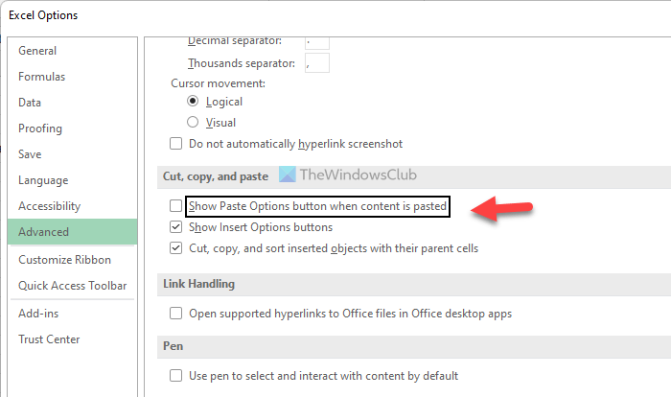This screenshot has height=397, width=671.
Task: Select Formulas in the sidebar
Action: pyautogui.click(x=41, y=77)
